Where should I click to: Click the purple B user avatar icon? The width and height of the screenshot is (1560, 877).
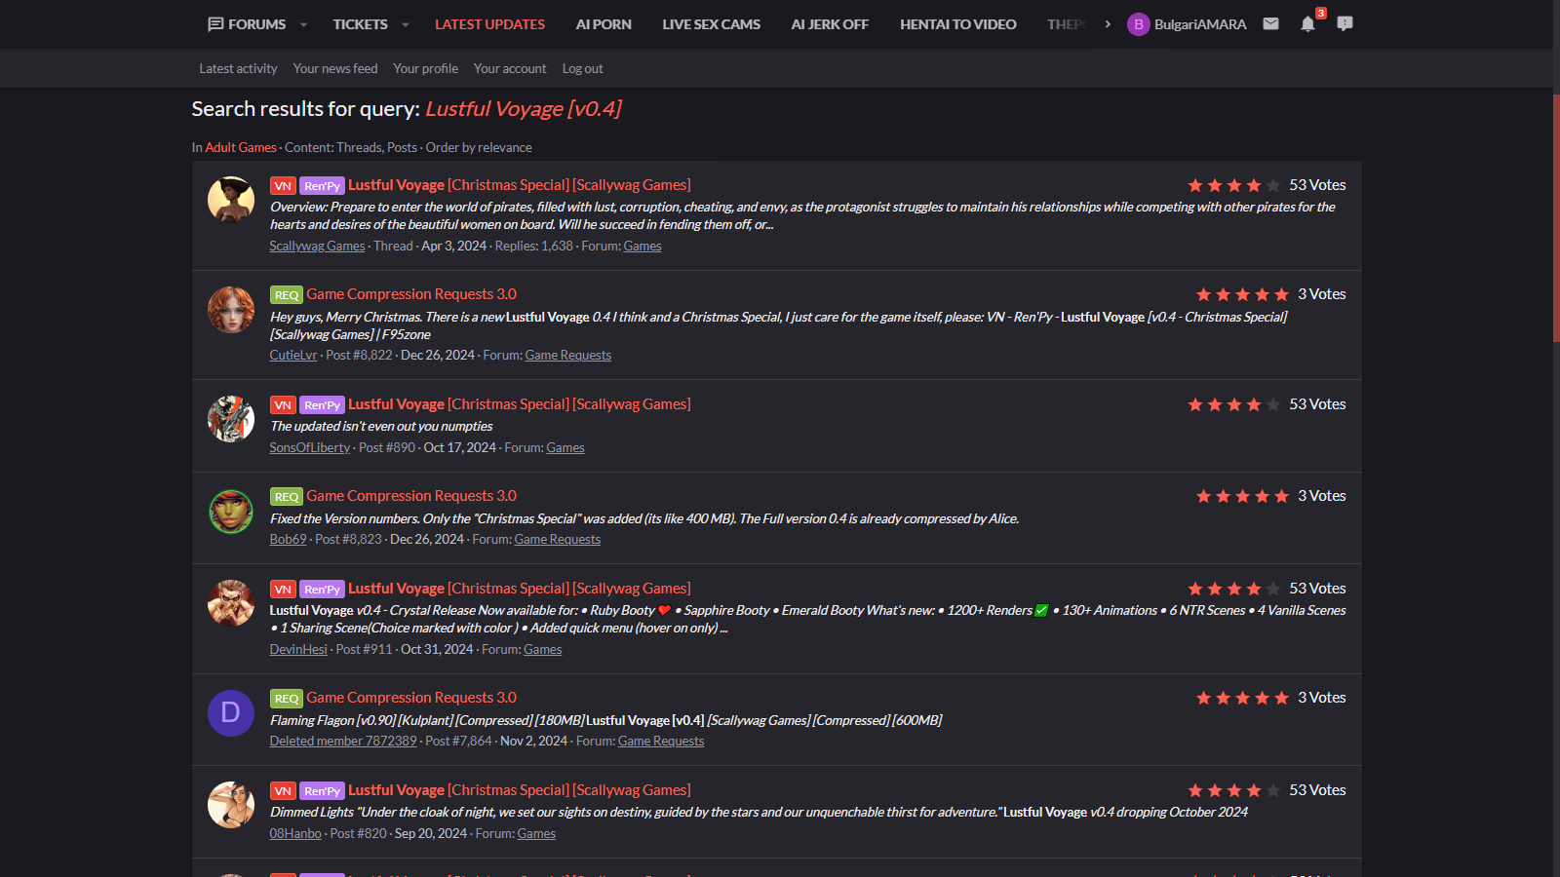(x=1138, y=24)
